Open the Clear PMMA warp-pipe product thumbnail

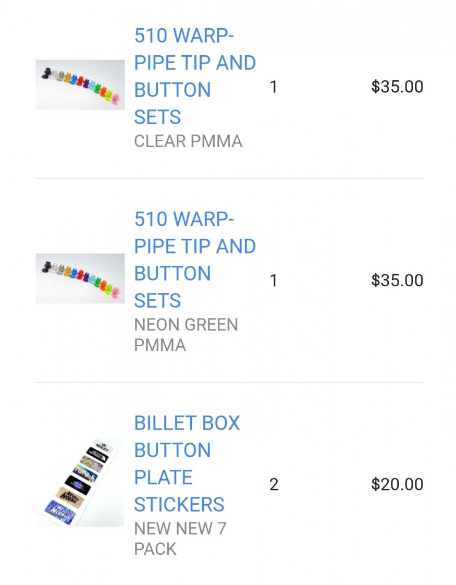coord(80,84)
